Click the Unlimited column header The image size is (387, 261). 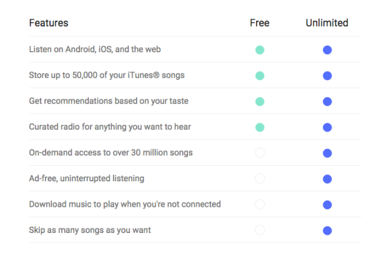[x=327, y=23]
